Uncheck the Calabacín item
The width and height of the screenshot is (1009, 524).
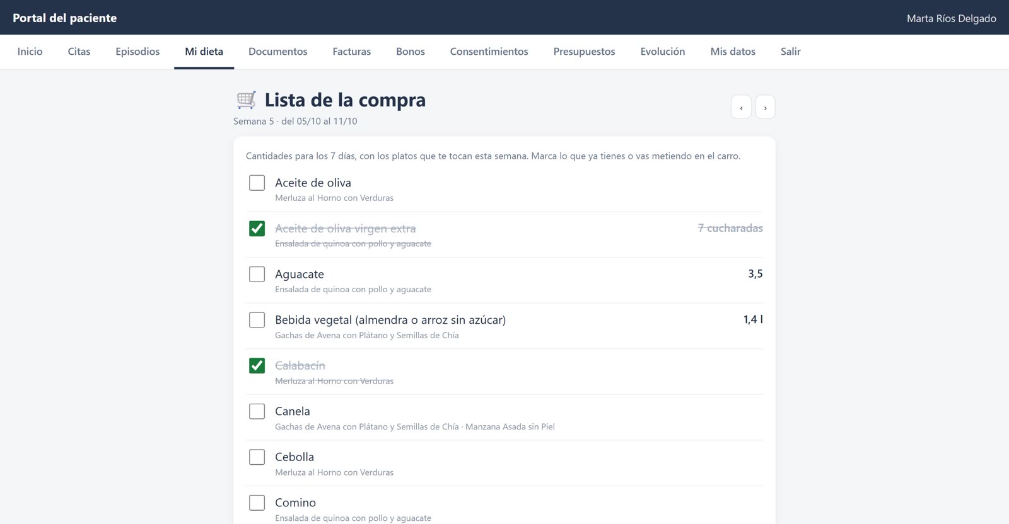pyautogui.click(x=257, y=365)
